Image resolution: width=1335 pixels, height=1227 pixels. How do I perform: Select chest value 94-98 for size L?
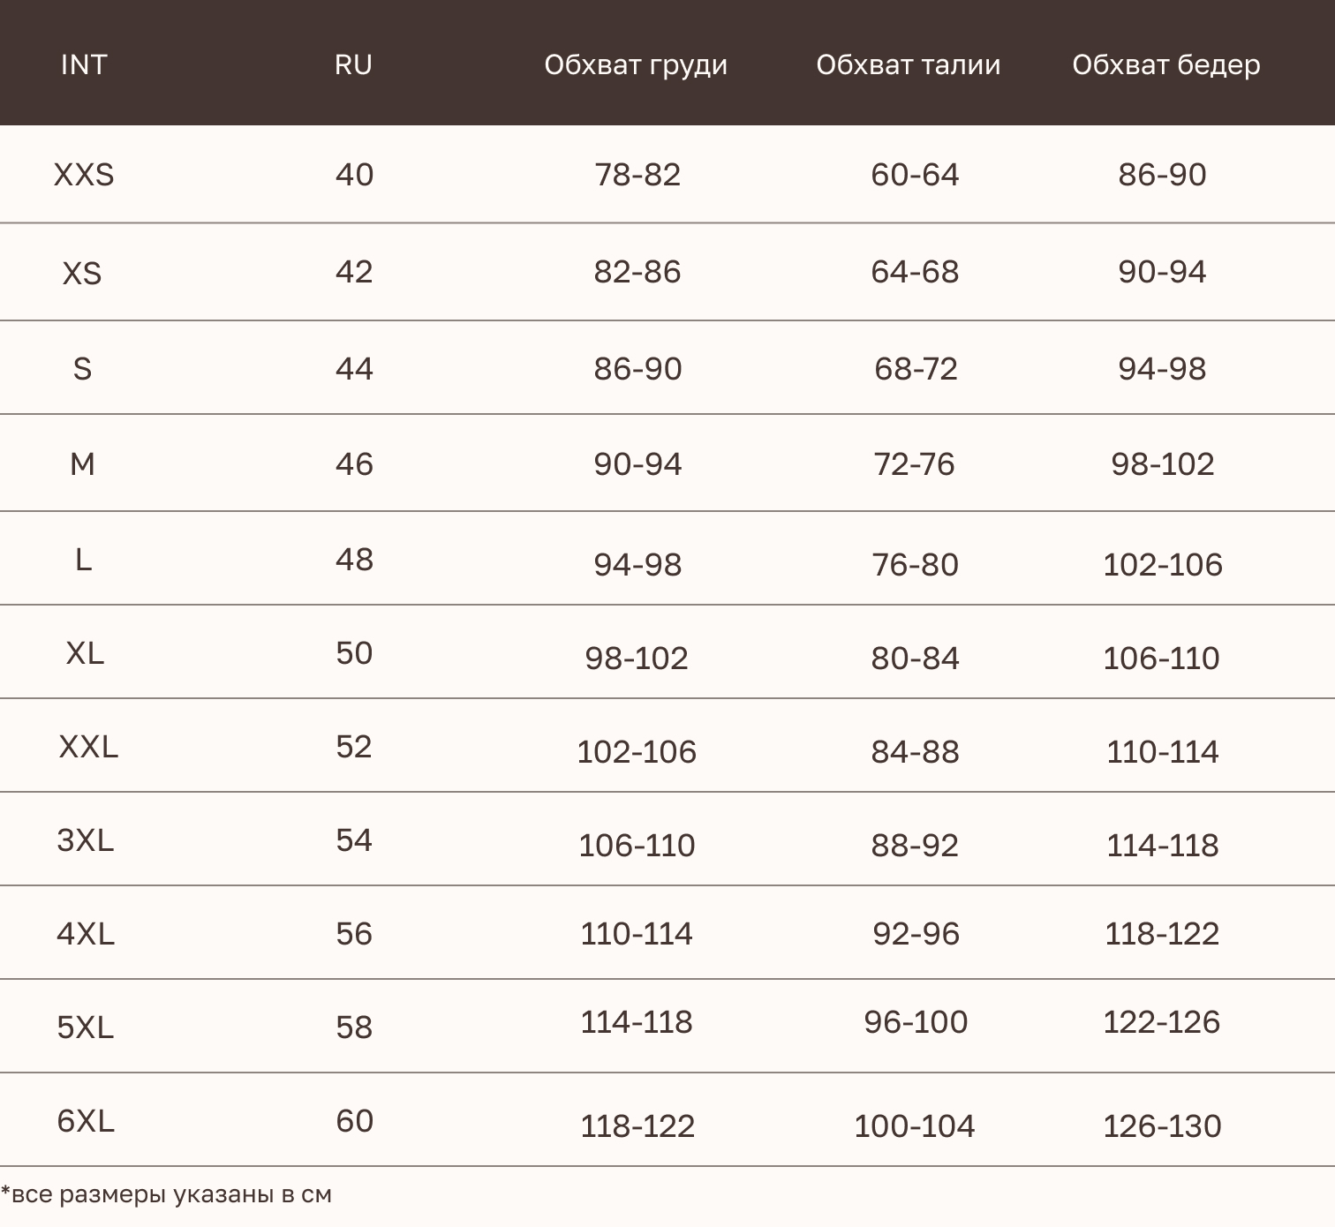[x=637, y=564]
